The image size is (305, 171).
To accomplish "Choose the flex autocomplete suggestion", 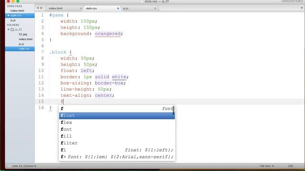I will click(x=117, y=123).
